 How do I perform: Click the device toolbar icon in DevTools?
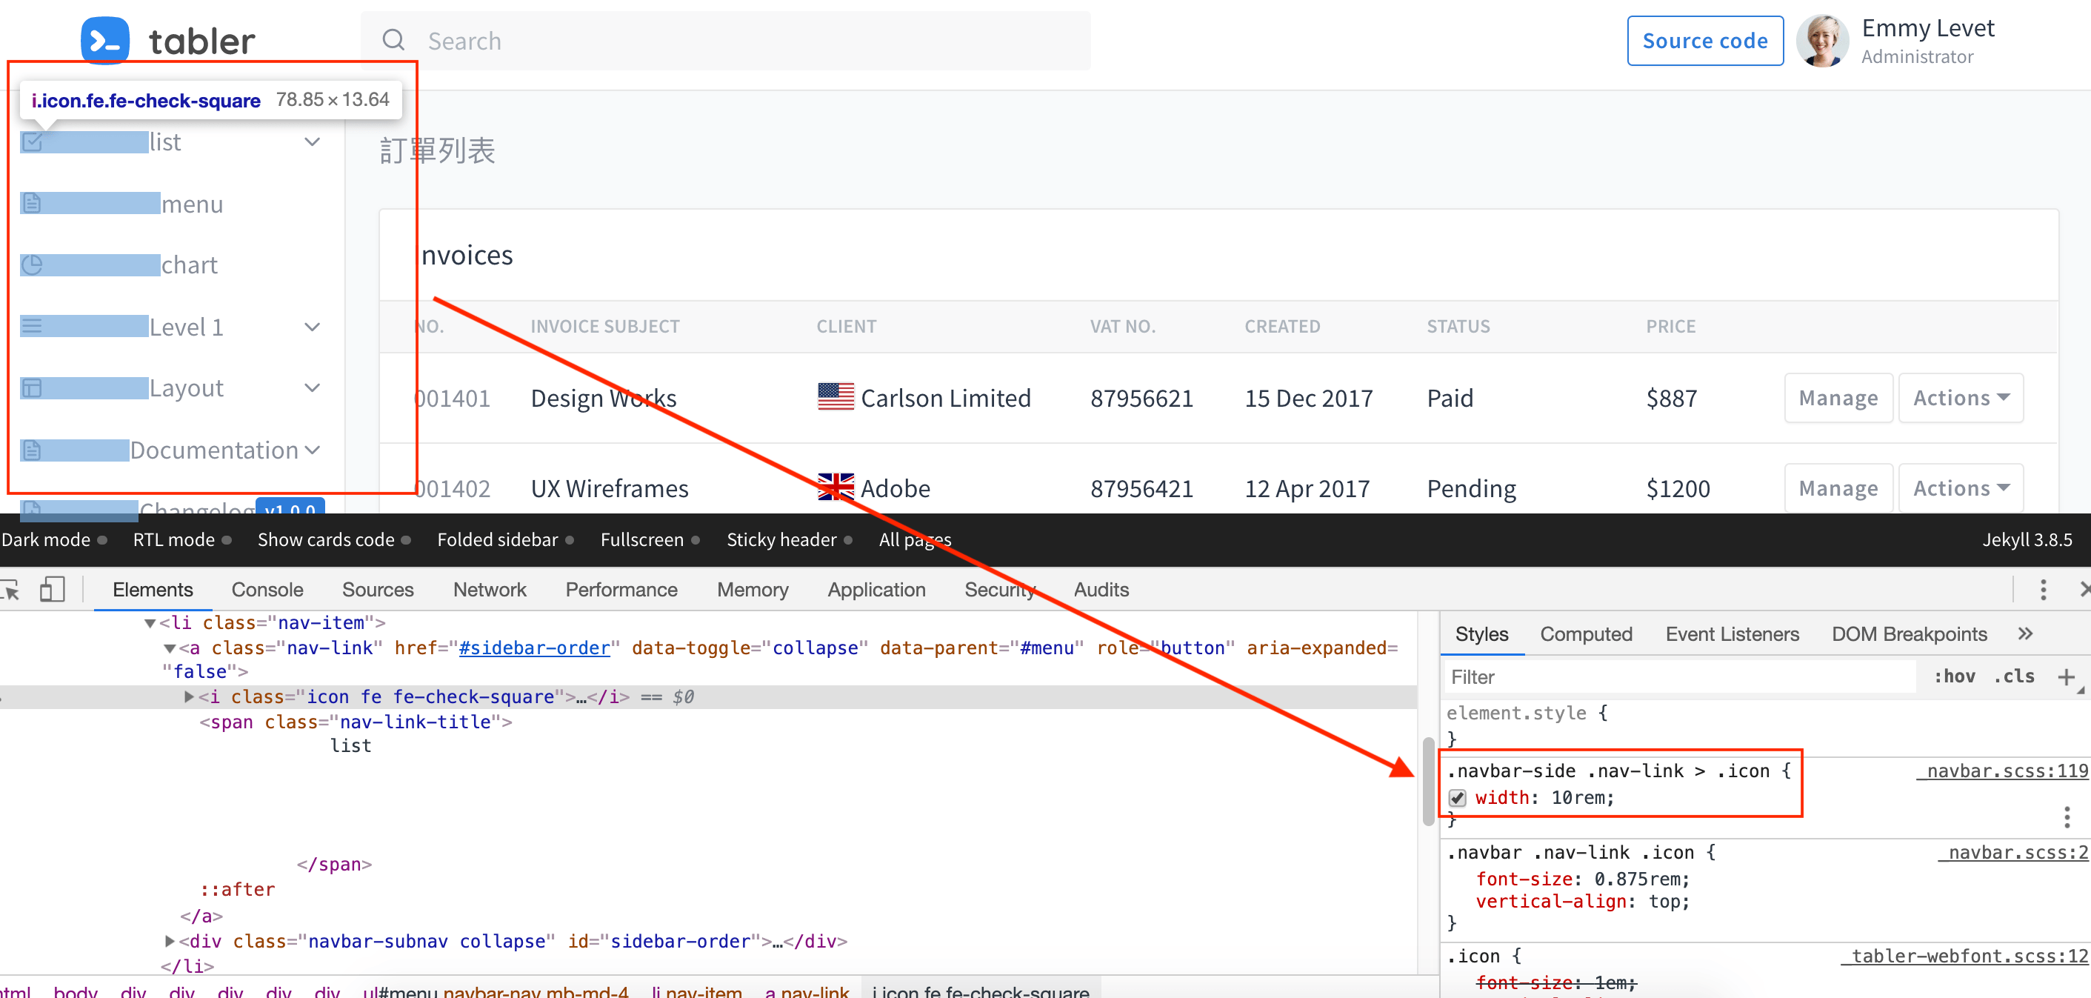pos(52,590)
